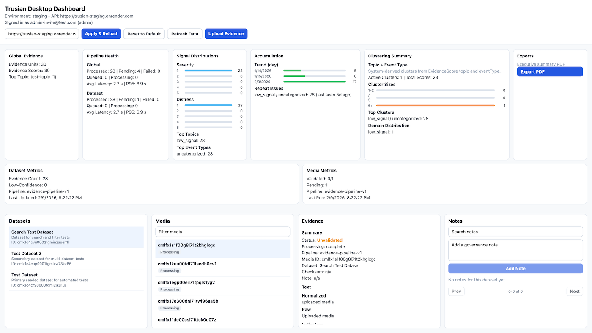Click the 2/9/2026 trend progress bar
592x333 pixels.
[x=315, y=82]
